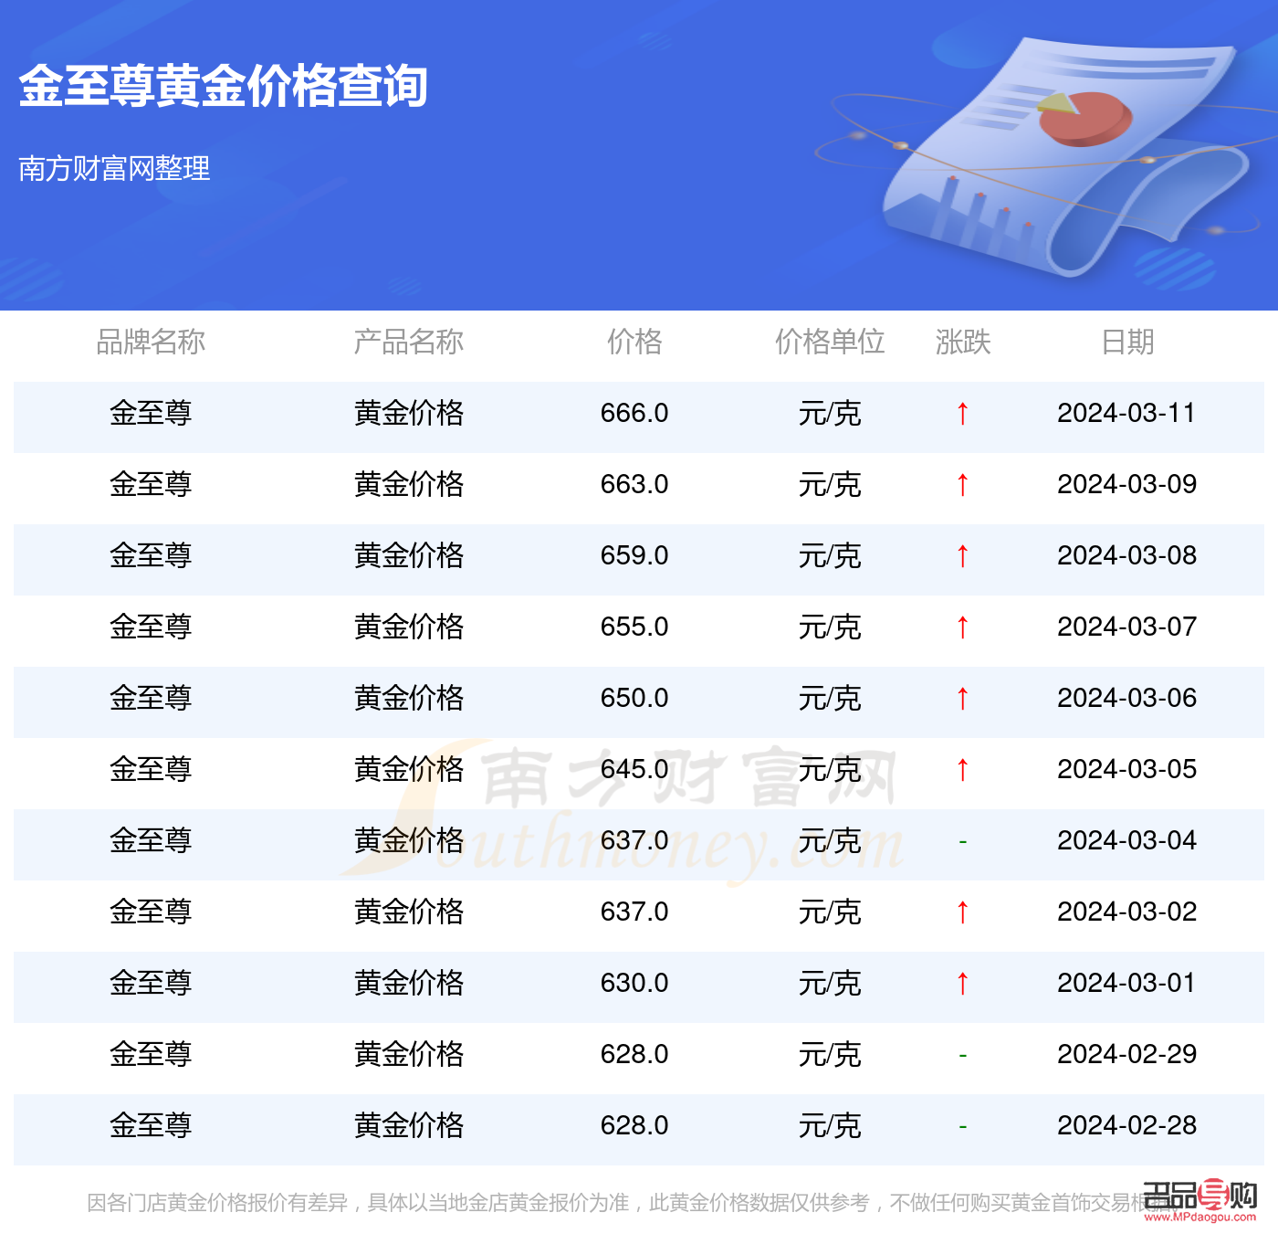Click the date 2024-03-02
Viewport: 1278px width, 1244px height.
1126,912
